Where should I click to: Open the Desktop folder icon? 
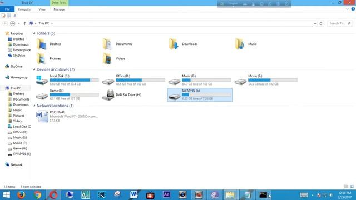click(42, 44)
